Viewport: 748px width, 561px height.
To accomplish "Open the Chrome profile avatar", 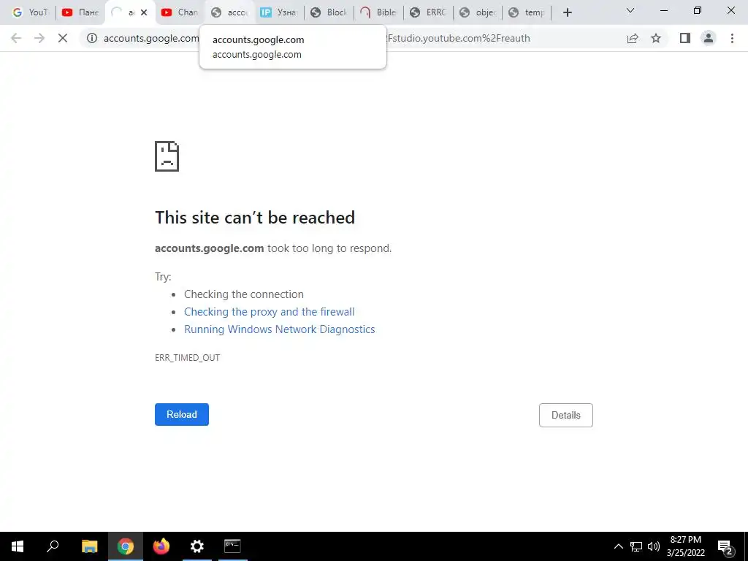I will click(709, 38).
